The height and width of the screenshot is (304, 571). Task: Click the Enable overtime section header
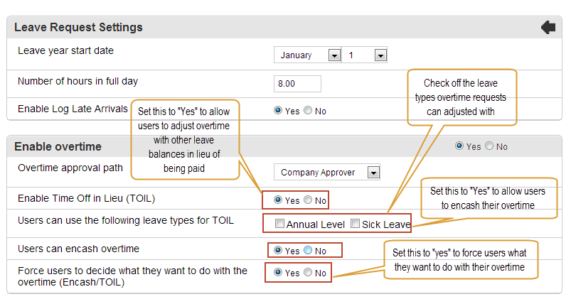[58, 146]
